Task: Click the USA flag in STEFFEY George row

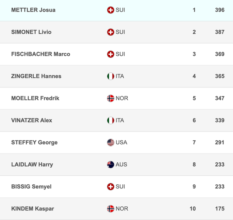Action: point(110,143)
